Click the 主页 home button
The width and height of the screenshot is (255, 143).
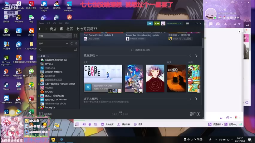pyautogui.click(x=55, y=36)
